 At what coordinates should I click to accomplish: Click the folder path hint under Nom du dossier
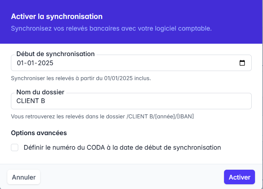click(x=102, y=117)
